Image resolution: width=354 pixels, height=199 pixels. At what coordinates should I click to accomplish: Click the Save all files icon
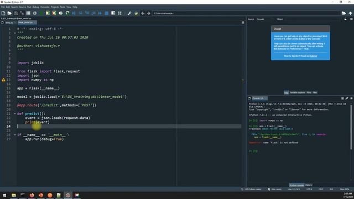pos(22,13)
